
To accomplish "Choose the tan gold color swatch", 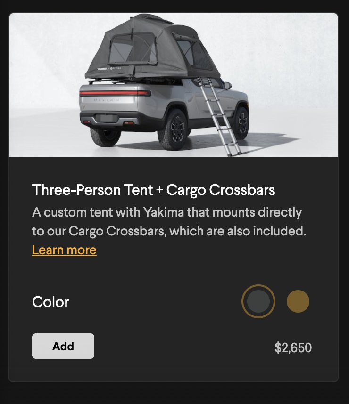I will [x=298, y=301].
